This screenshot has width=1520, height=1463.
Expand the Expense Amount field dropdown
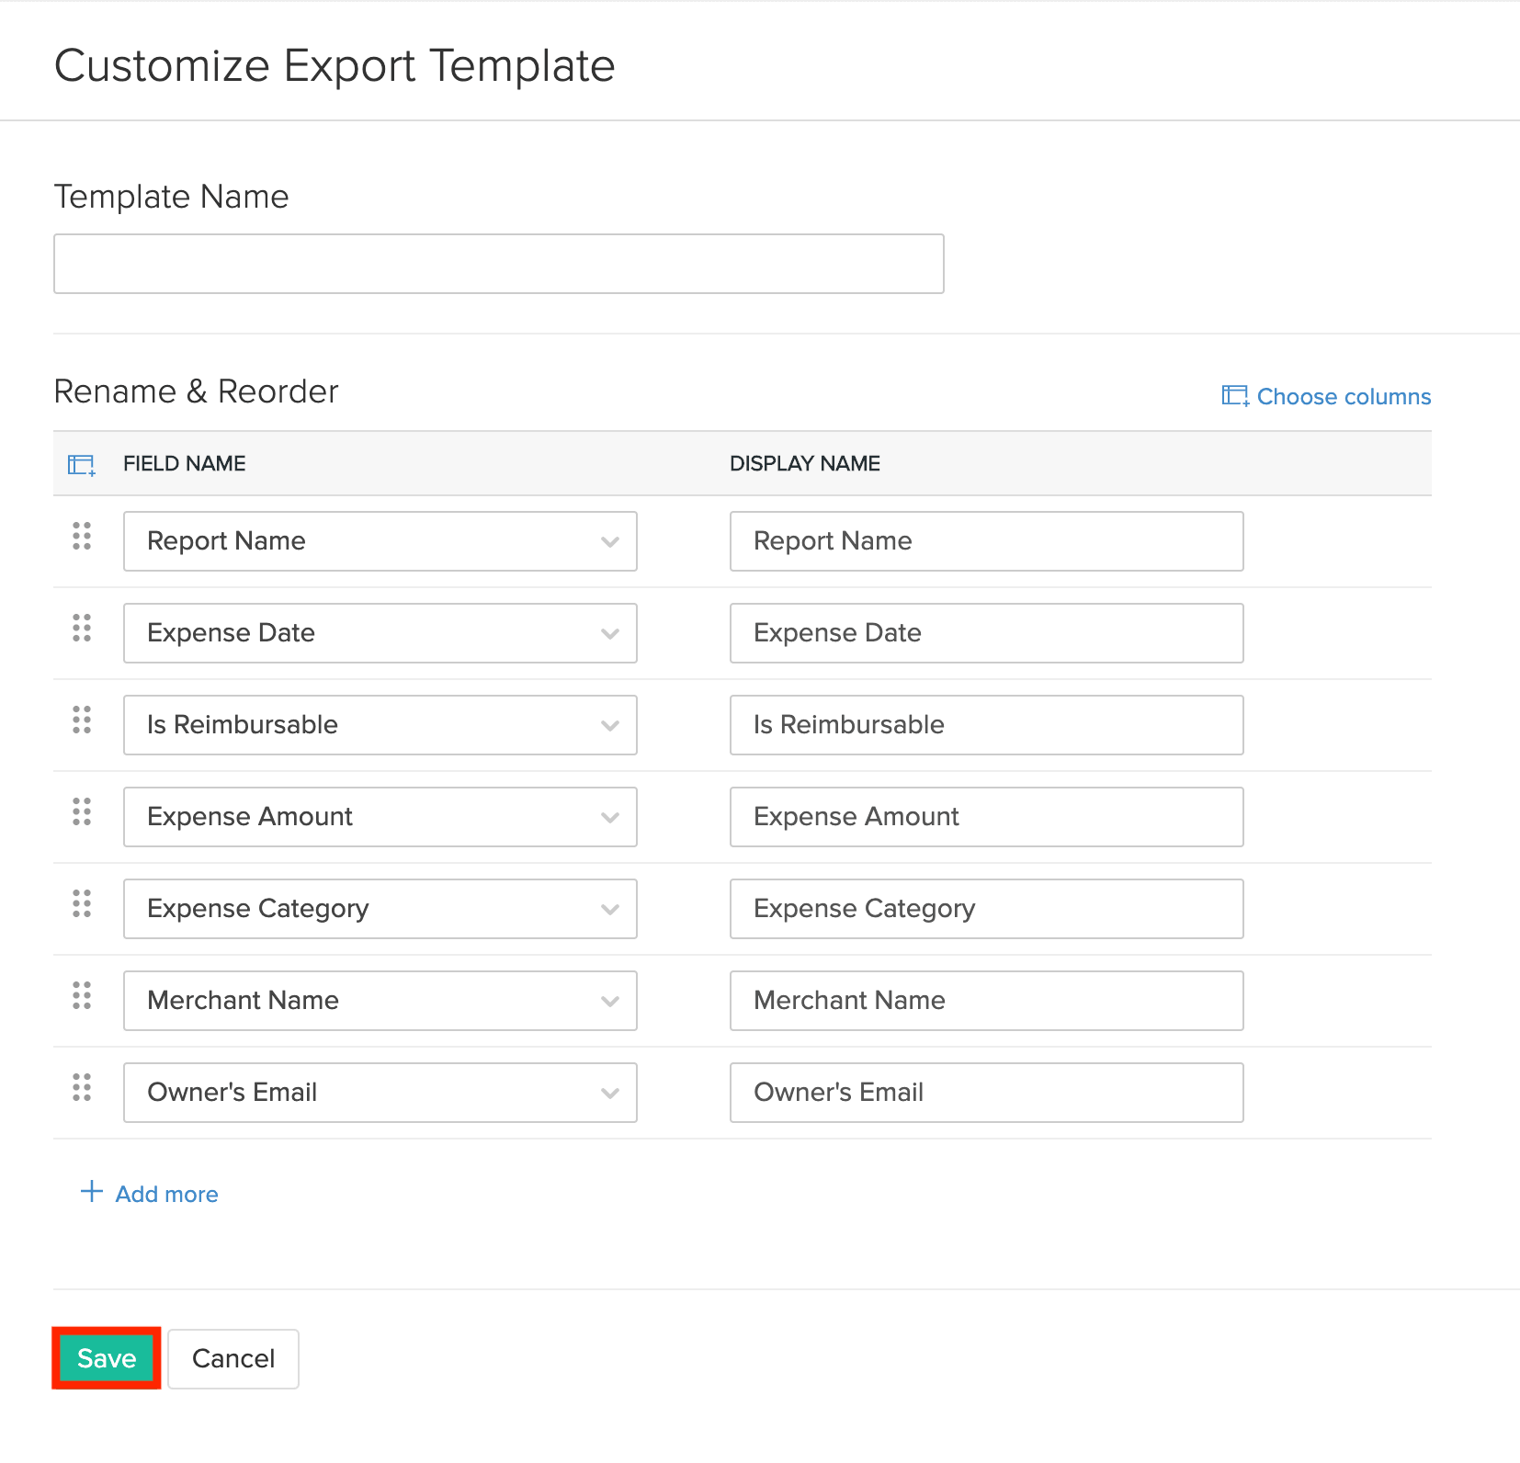click(380, 817)
